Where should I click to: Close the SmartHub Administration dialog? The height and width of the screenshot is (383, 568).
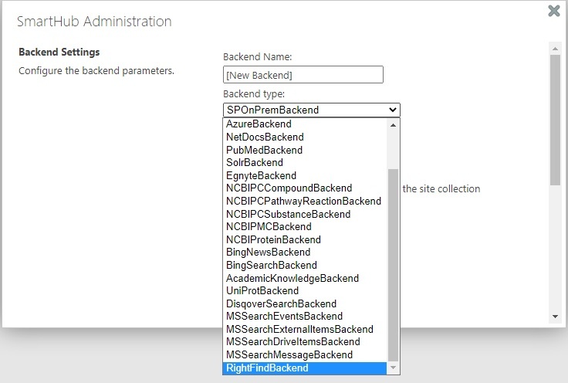[553, 11]
